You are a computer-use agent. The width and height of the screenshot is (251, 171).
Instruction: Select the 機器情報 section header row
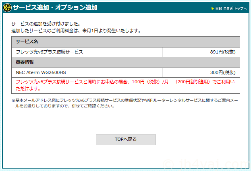click(126, 62)
